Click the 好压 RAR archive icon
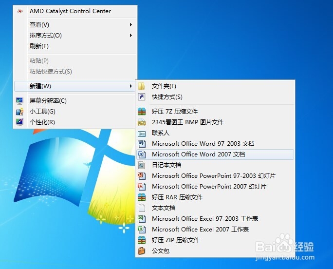The image size is (333, 269). pos(142,197)
